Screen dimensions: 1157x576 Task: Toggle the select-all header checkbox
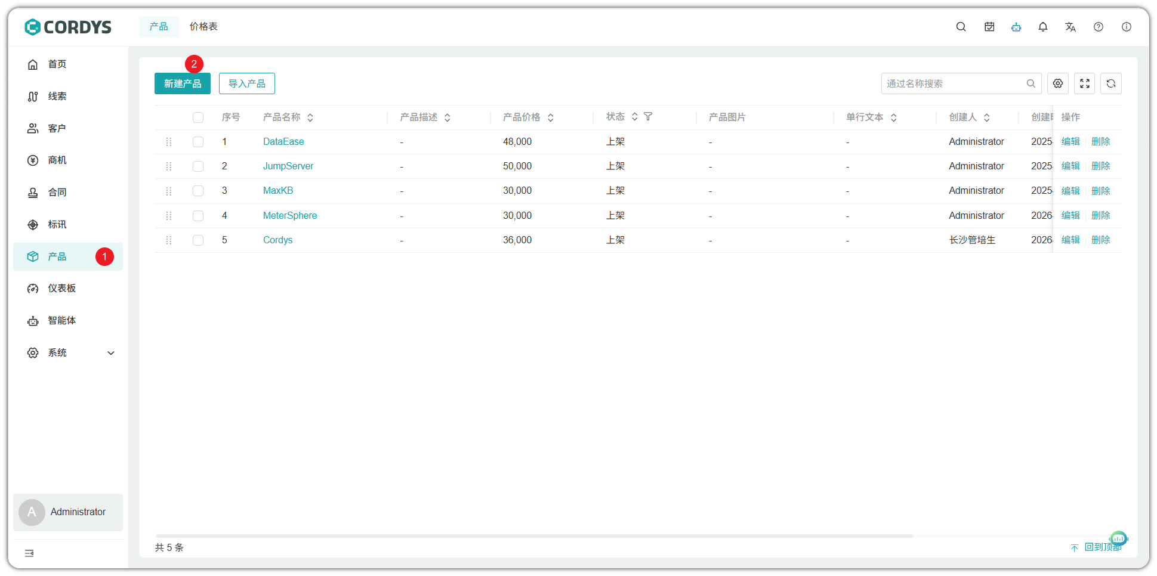(x=198, y=117)
